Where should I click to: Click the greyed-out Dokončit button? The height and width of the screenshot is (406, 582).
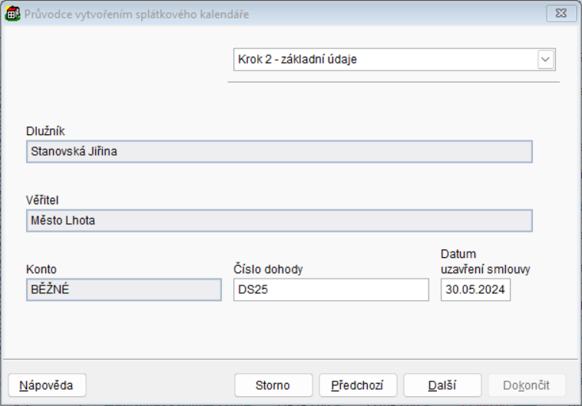527,385
